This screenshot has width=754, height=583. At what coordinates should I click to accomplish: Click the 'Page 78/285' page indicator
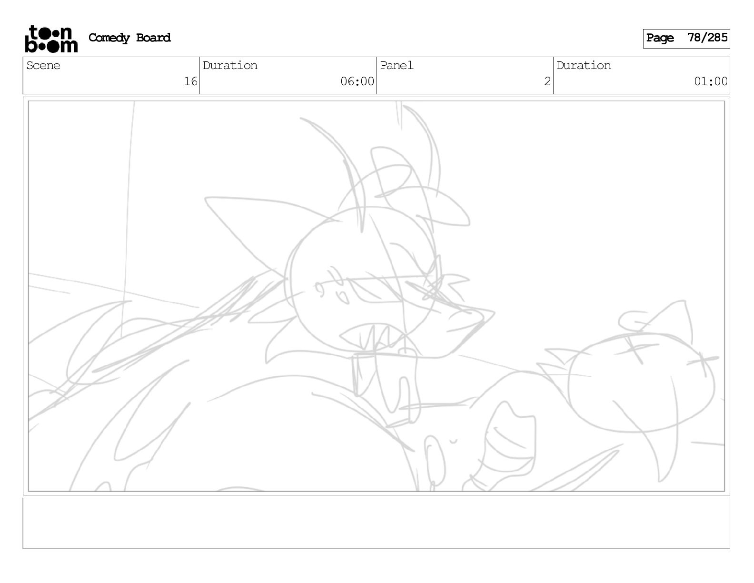[x=686, y=38]
